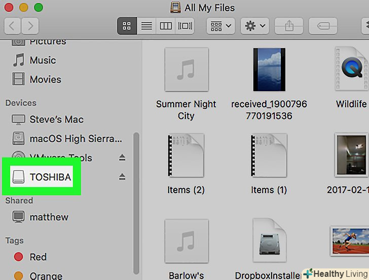Click the Share toolbar button
The image size is (369, 280).
tap(289, 26)
